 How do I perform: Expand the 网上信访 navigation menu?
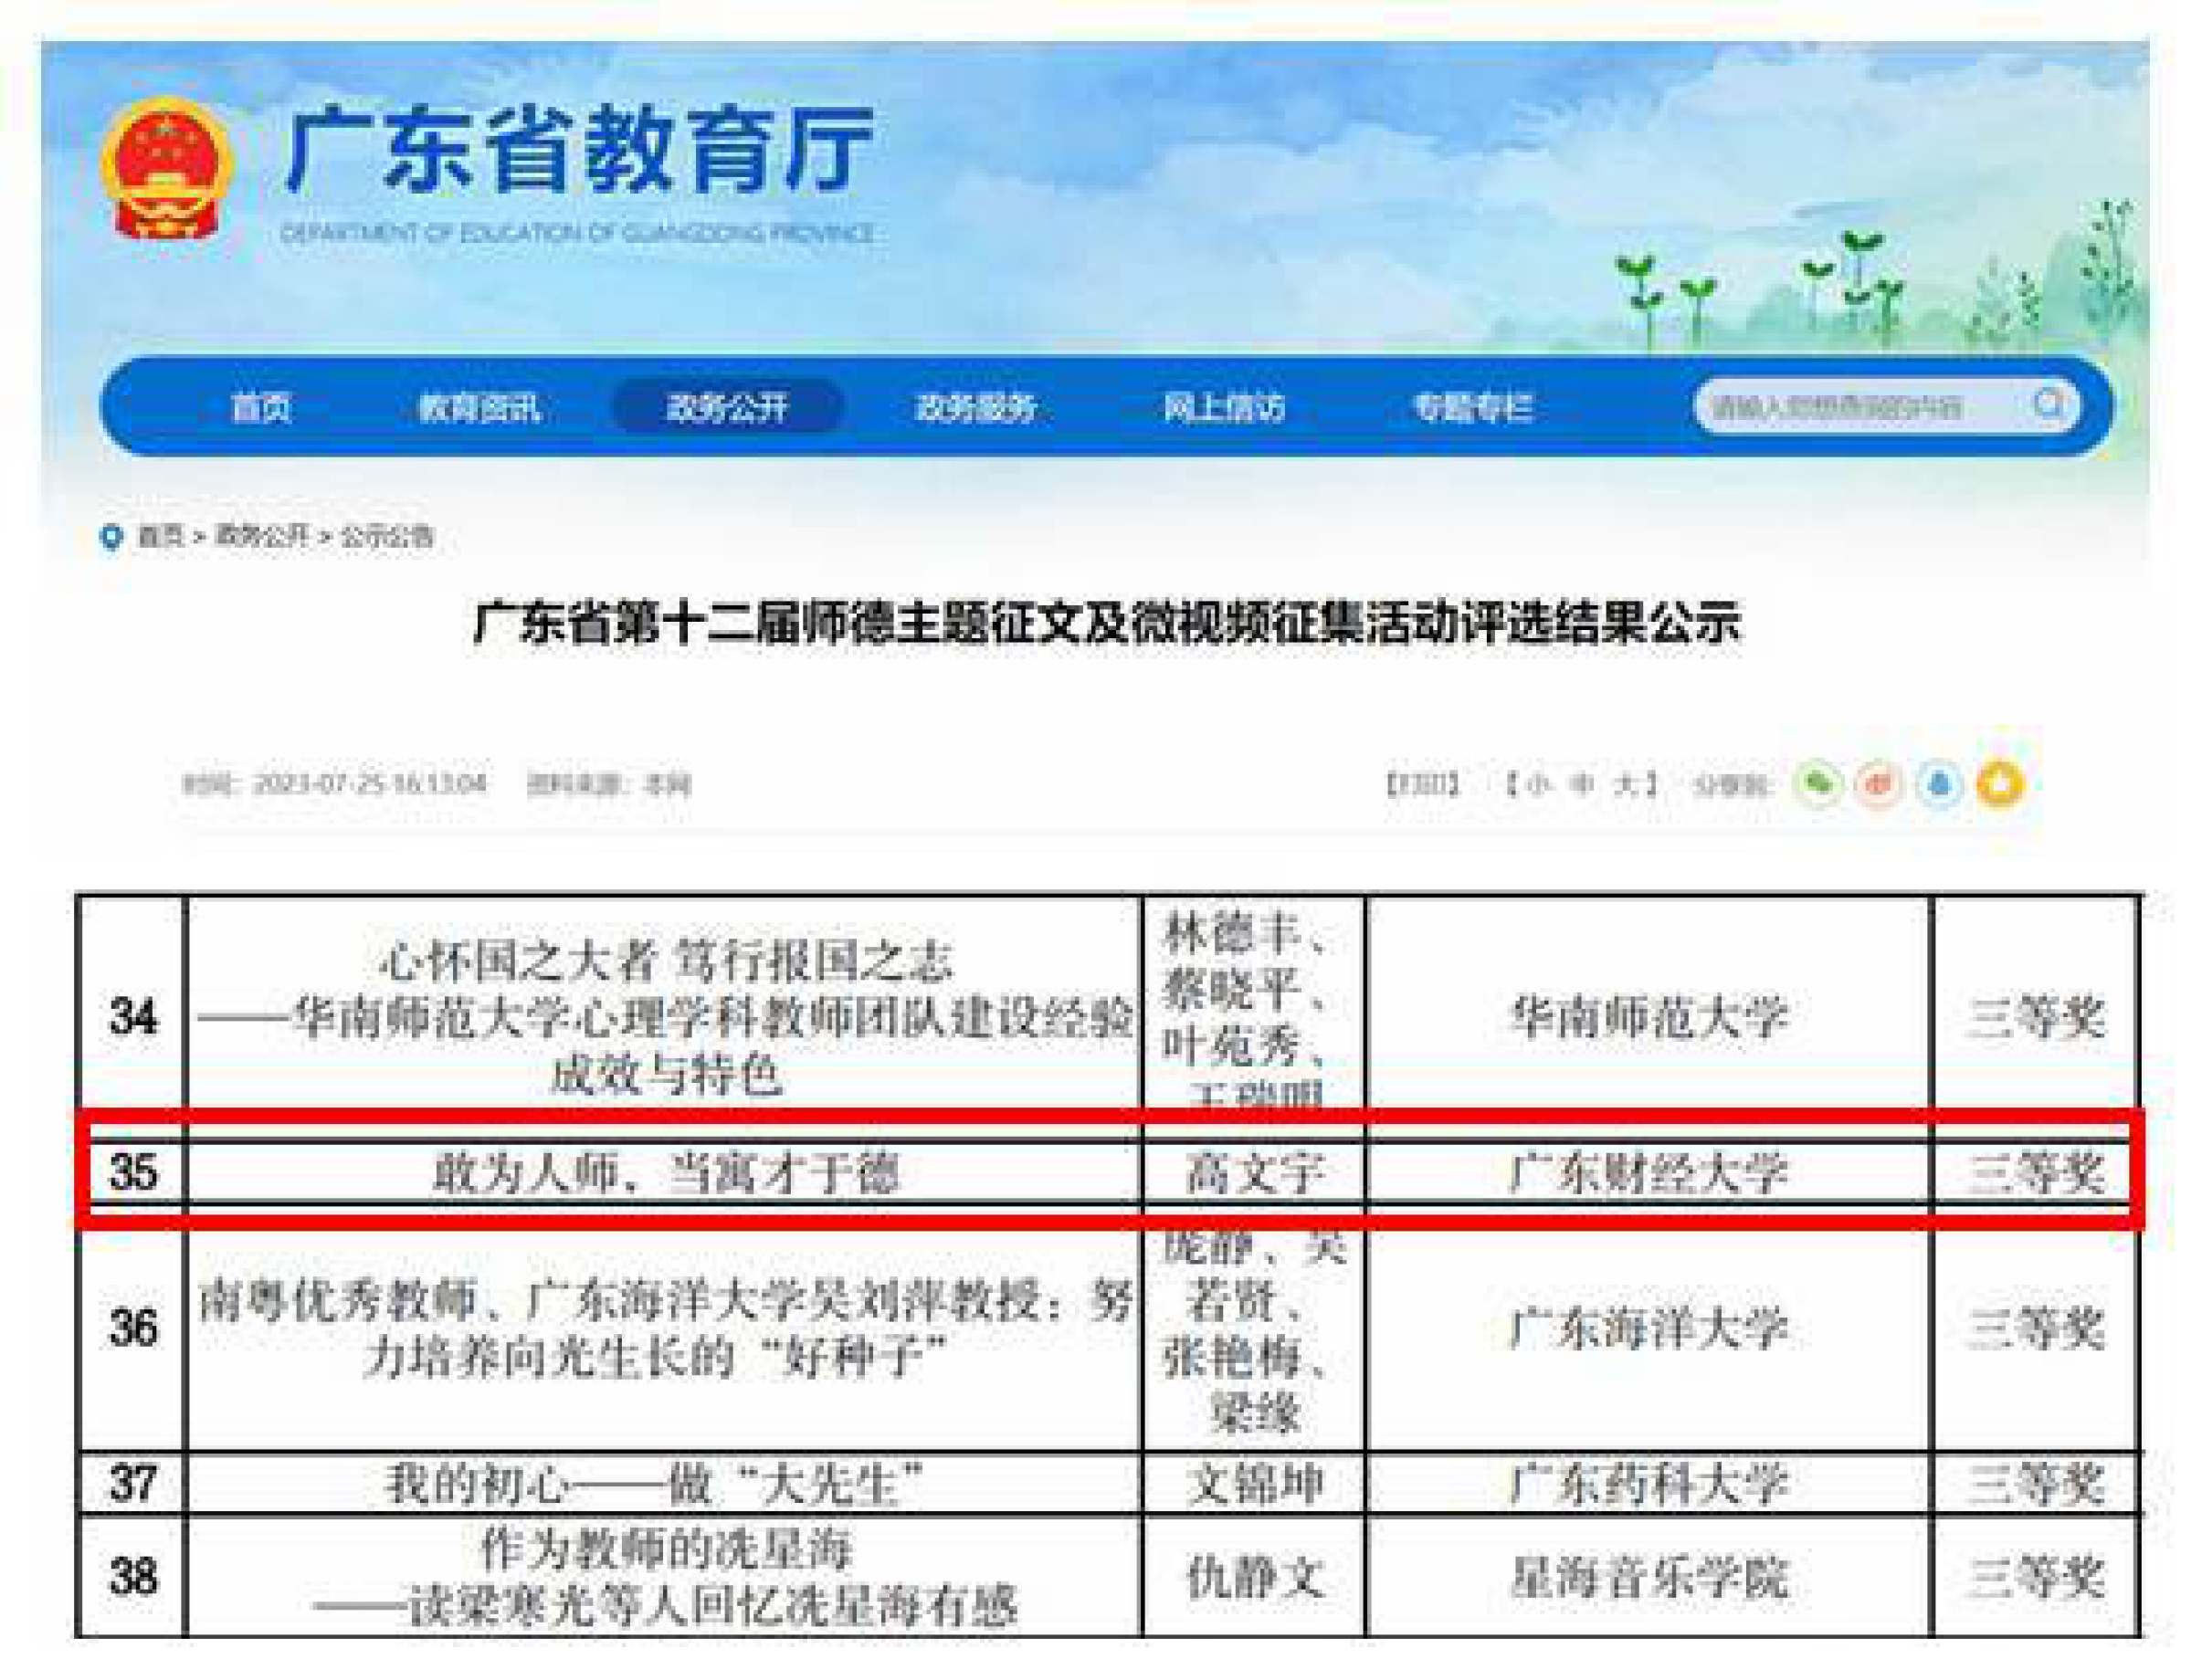tap(1223, 407)
